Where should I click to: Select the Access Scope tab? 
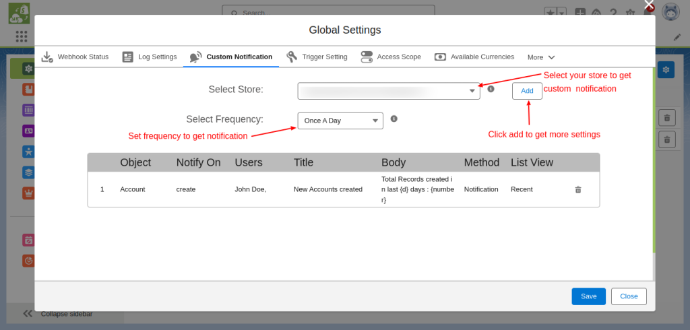pos(391,57)
